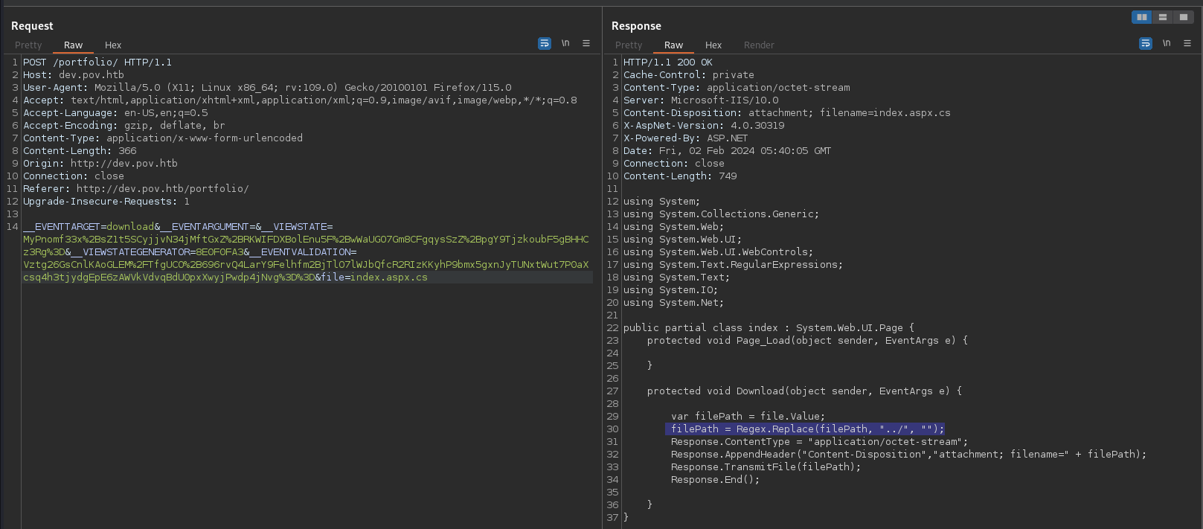
Task: Click the 'Accept: text/html' header line
Action: pyautogui.click(x=300, y=100)
